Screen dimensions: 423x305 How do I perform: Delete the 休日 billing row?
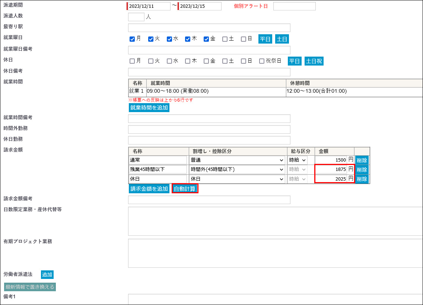362,179
